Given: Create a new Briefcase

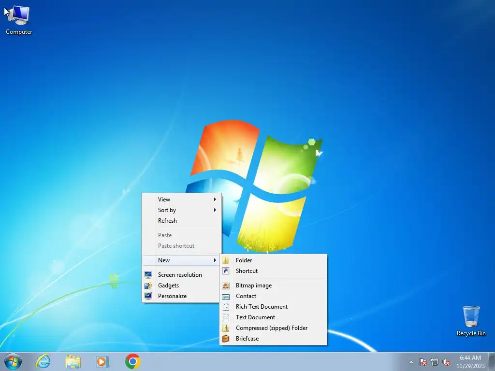Looking at the screenshot, I should (274, 339).
